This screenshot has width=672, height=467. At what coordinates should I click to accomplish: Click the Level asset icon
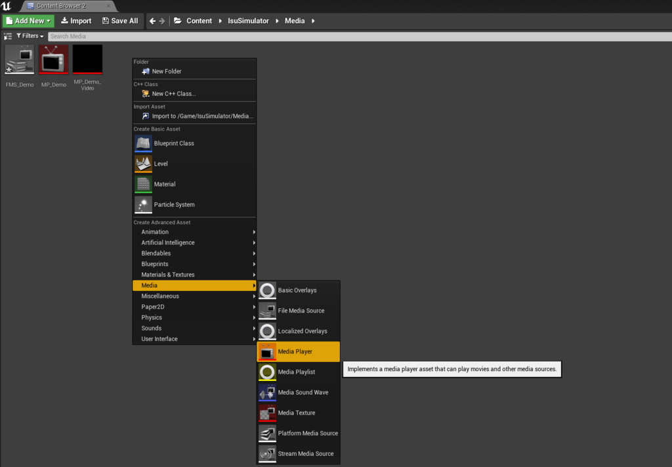(x=143, y=164)
